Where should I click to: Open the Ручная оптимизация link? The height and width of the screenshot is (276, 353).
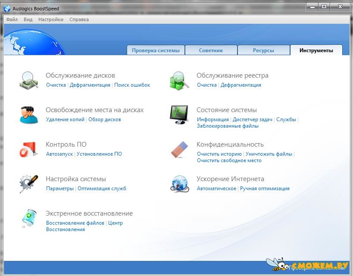pos(265,188)
